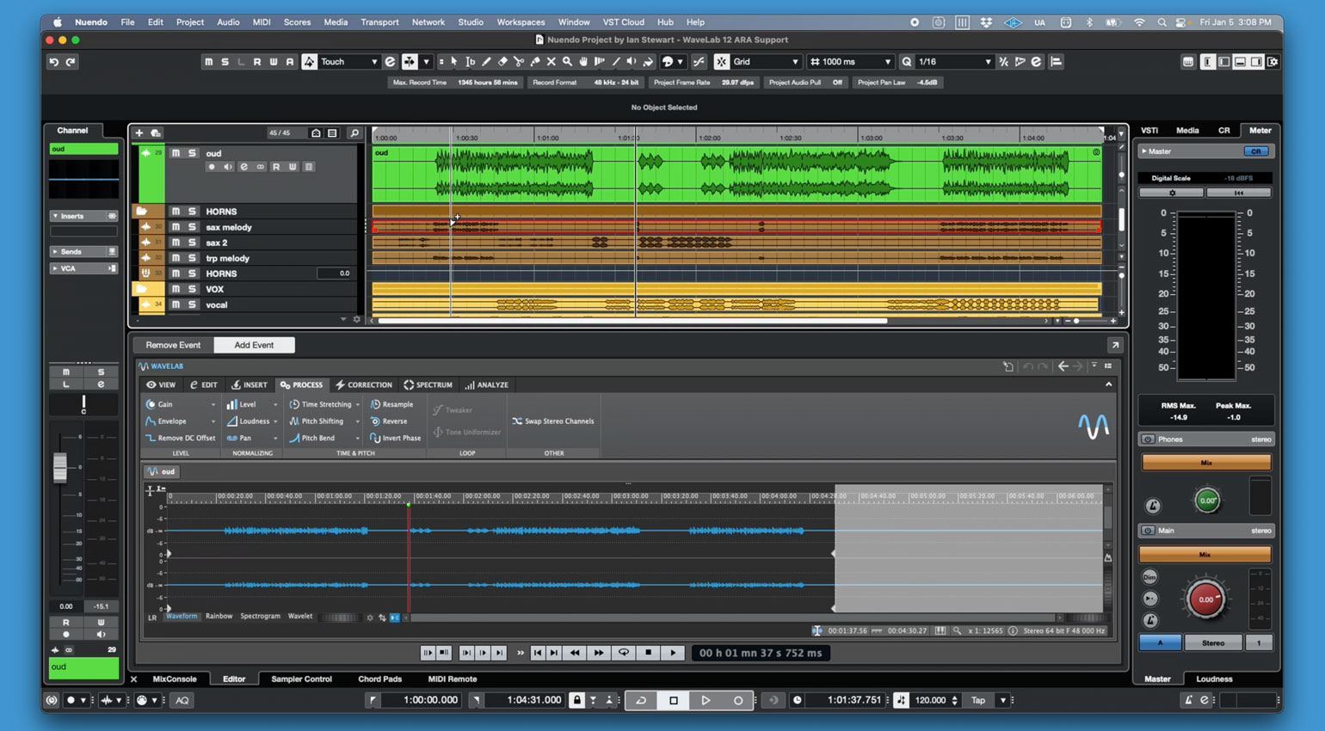Viewport: 1325px width, 731px height.
Task: Click the WaveLab stop button
Action: tap(649, 653)
